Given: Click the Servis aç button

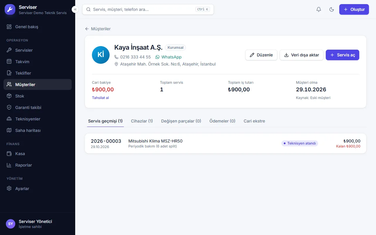Looking at the screenshot, I should tap(343, 55).
